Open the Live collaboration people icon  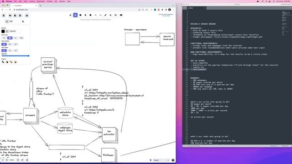(x=27, y=15)
